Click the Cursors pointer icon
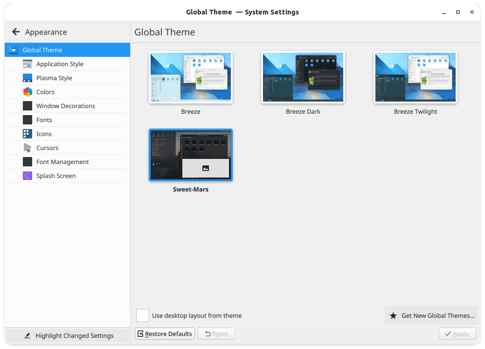This screenshot has width=485, height=349. pos(28,148)
